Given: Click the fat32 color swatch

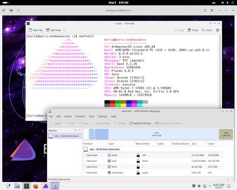Looking at the screenshot, I should 109,155.
